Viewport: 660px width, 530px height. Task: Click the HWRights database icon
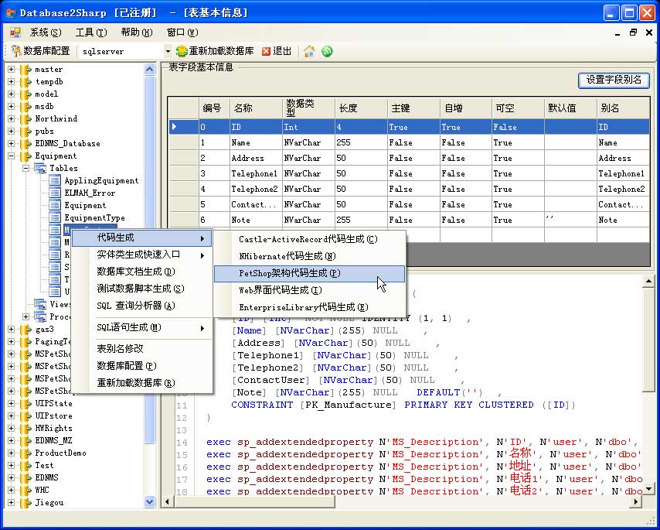pos(26,428)
